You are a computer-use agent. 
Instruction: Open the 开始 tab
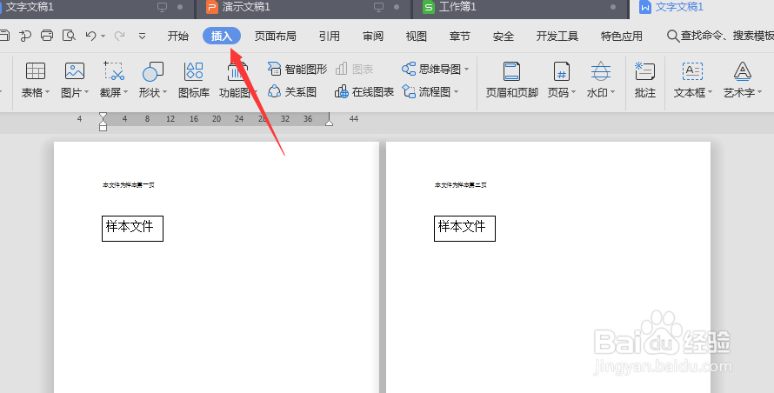[177, 36]
